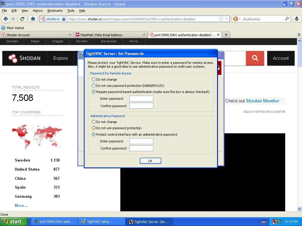Viewport: 302px width, 226px height.
Task: Click administrative Enter password field
Action: point(141,141)
